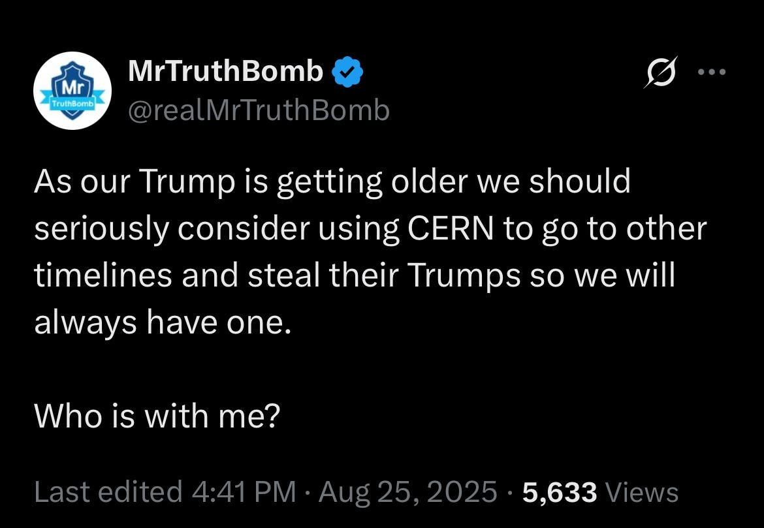View edit history via Last edited
This screenshot has width=764, height=528.
[x=108, y=491]
